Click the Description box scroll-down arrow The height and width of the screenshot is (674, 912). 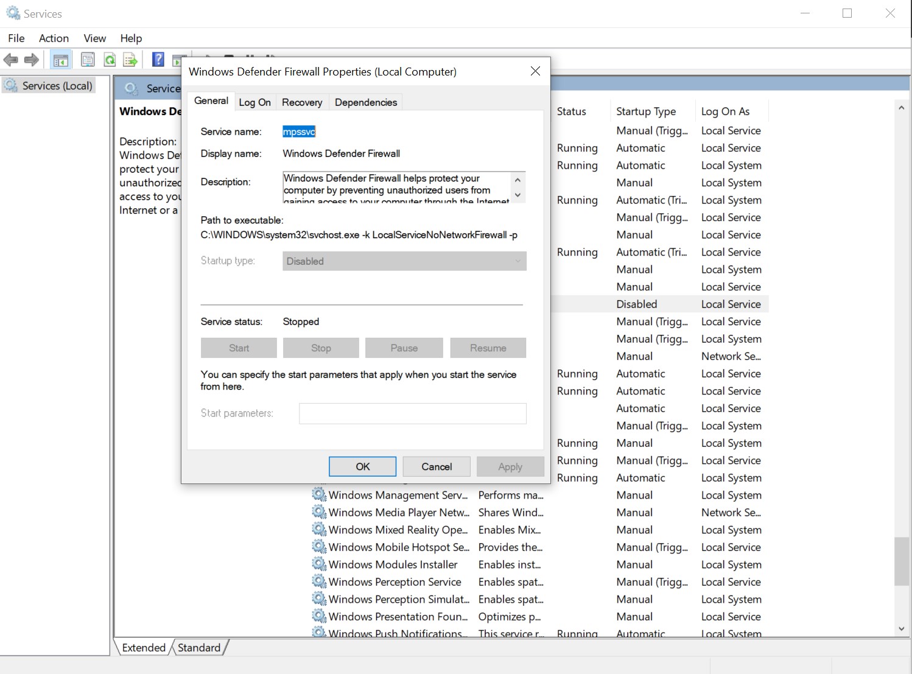[518, 195]
